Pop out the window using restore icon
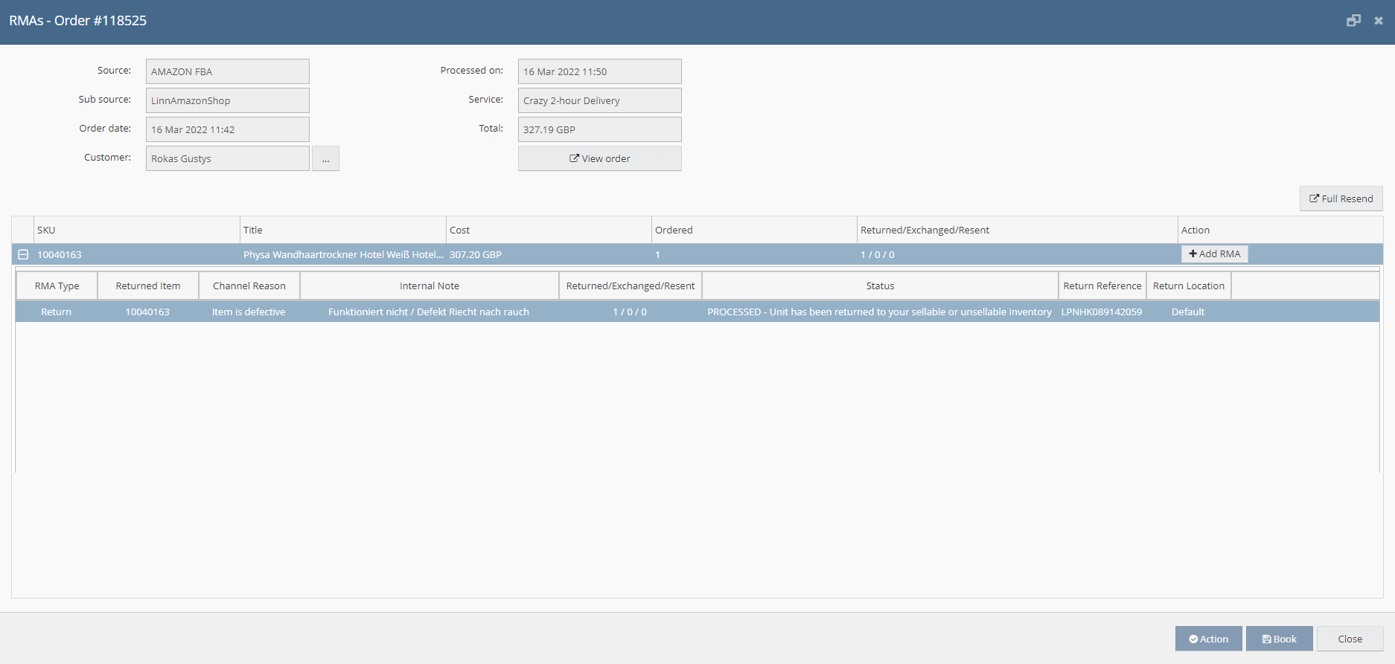The height and width of the screenshot is (664, 1395). click(x=1353, y=21)
